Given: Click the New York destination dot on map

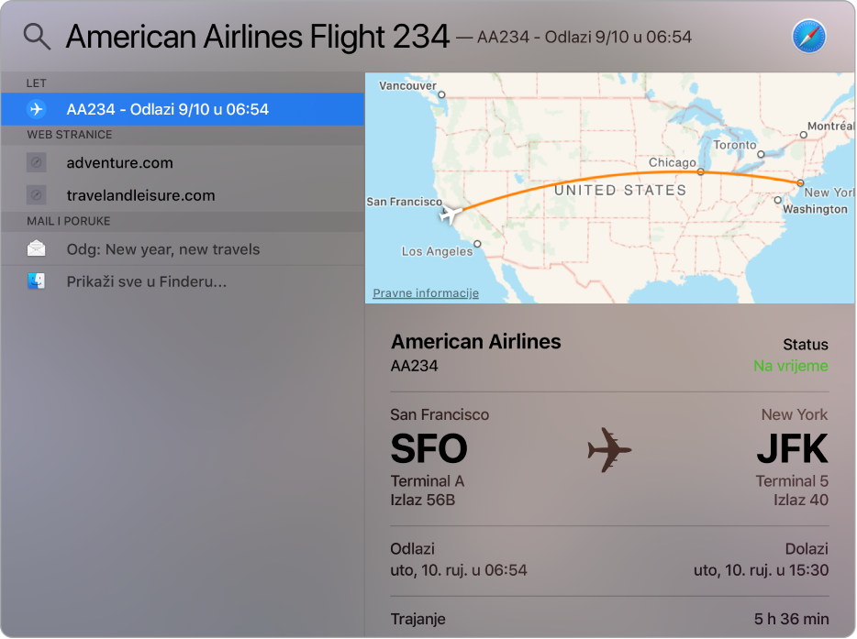Looking at the screenshot, I should click(x=800, y=182).
